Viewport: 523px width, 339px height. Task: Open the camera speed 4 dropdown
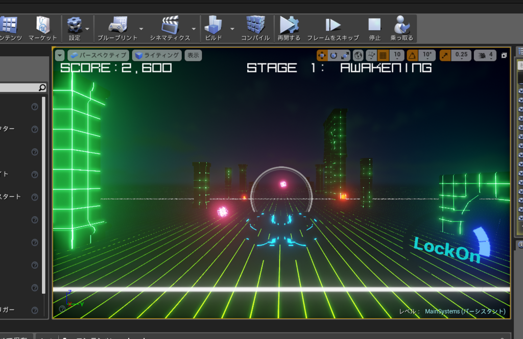[485, 55]
